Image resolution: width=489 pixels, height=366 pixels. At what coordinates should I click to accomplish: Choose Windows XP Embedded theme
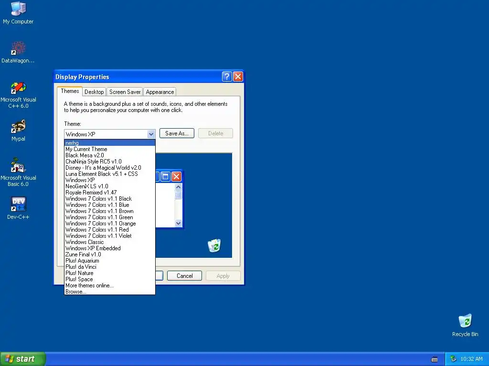point(109,248)
